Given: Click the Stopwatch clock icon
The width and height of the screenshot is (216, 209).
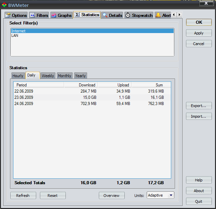Looking at the screenshot, I should pyautogui.click(x=128, y=15).
